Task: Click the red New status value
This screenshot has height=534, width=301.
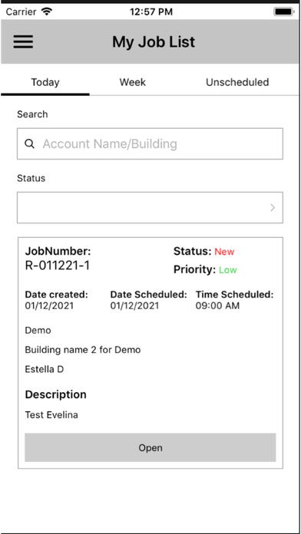Action: click(x=224, y=252)
